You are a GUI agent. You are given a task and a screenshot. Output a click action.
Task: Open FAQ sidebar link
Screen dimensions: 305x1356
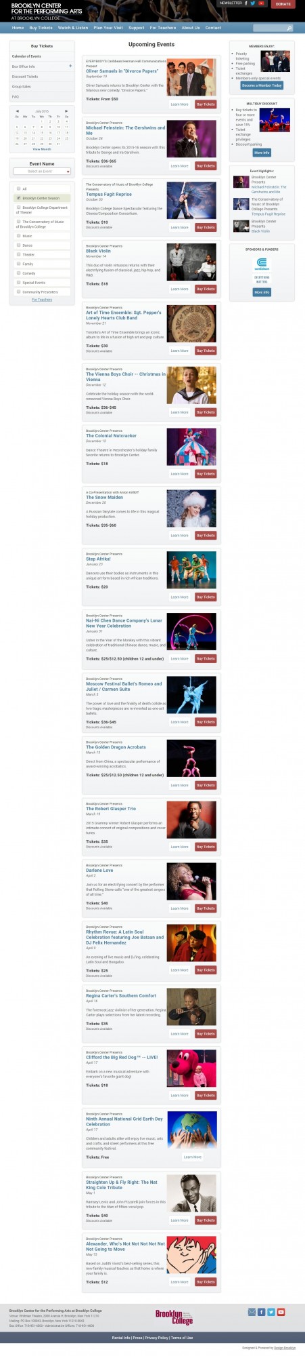coord(16,97)
